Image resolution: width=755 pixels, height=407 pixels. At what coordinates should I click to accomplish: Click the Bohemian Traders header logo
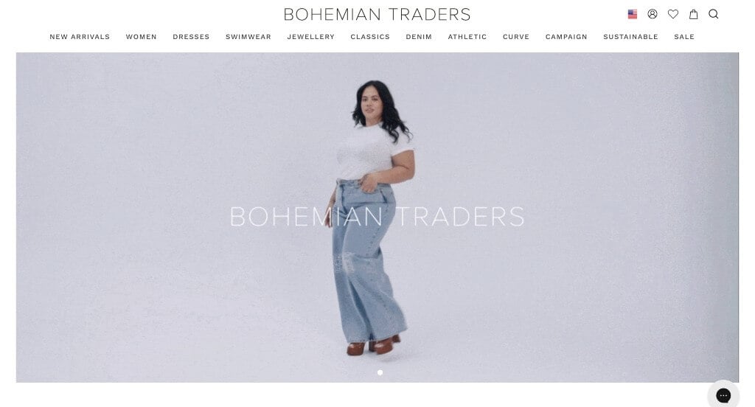(377, 15)
